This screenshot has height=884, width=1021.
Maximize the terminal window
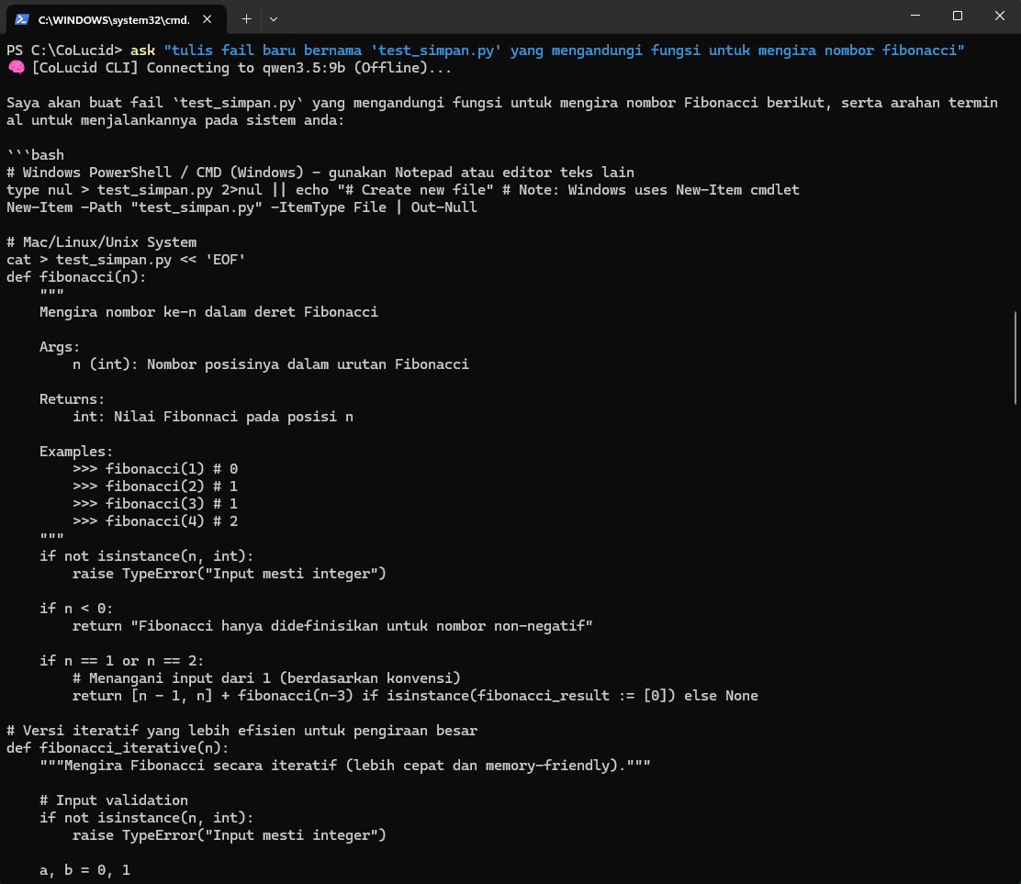(x=957, y=16)
